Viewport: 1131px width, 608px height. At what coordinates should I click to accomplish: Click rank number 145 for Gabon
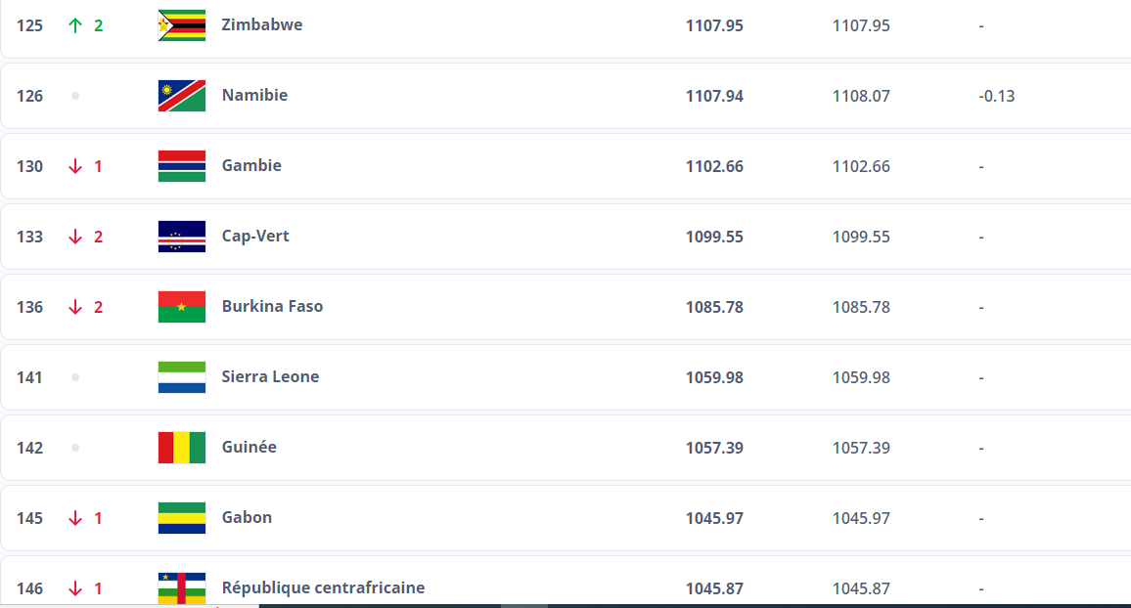(30, 518)
